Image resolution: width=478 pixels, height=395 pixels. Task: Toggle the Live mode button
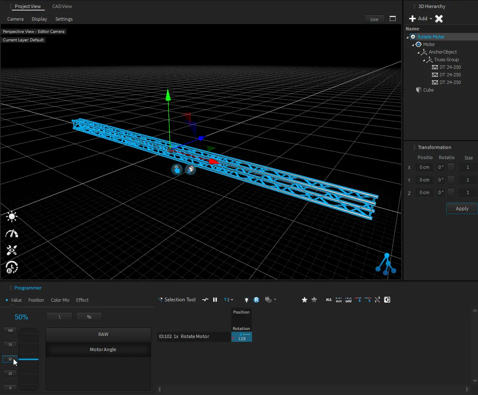(x=374, y=19)
